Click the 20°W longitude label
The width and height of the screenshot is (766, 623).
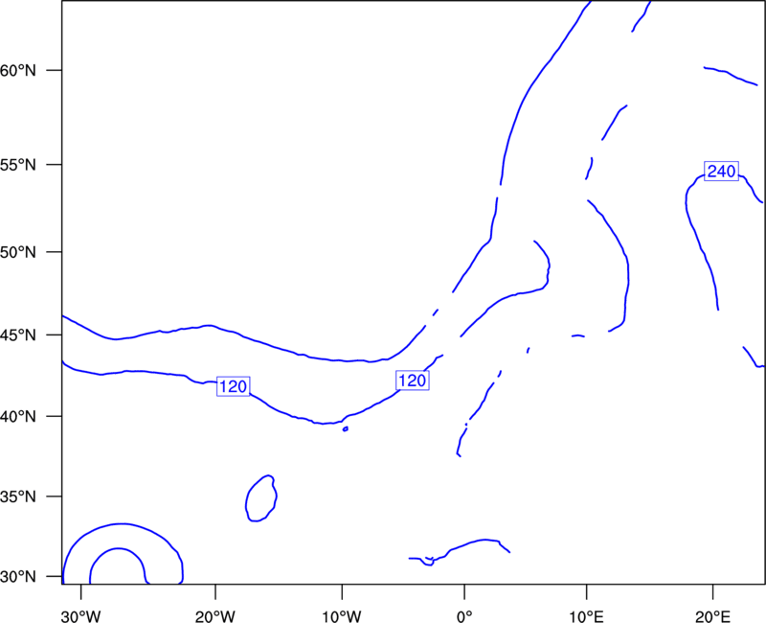click(215, 616)
